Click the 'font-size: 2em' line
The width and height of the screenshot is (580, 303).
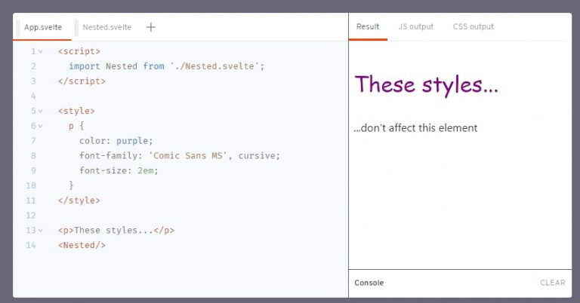point(119,170)
